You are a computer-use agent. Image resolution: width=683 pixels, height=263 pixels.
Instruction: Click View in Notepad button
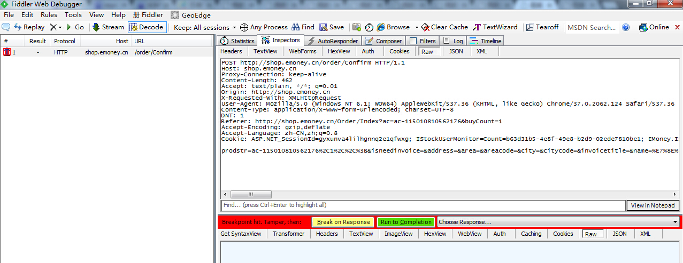653,205
